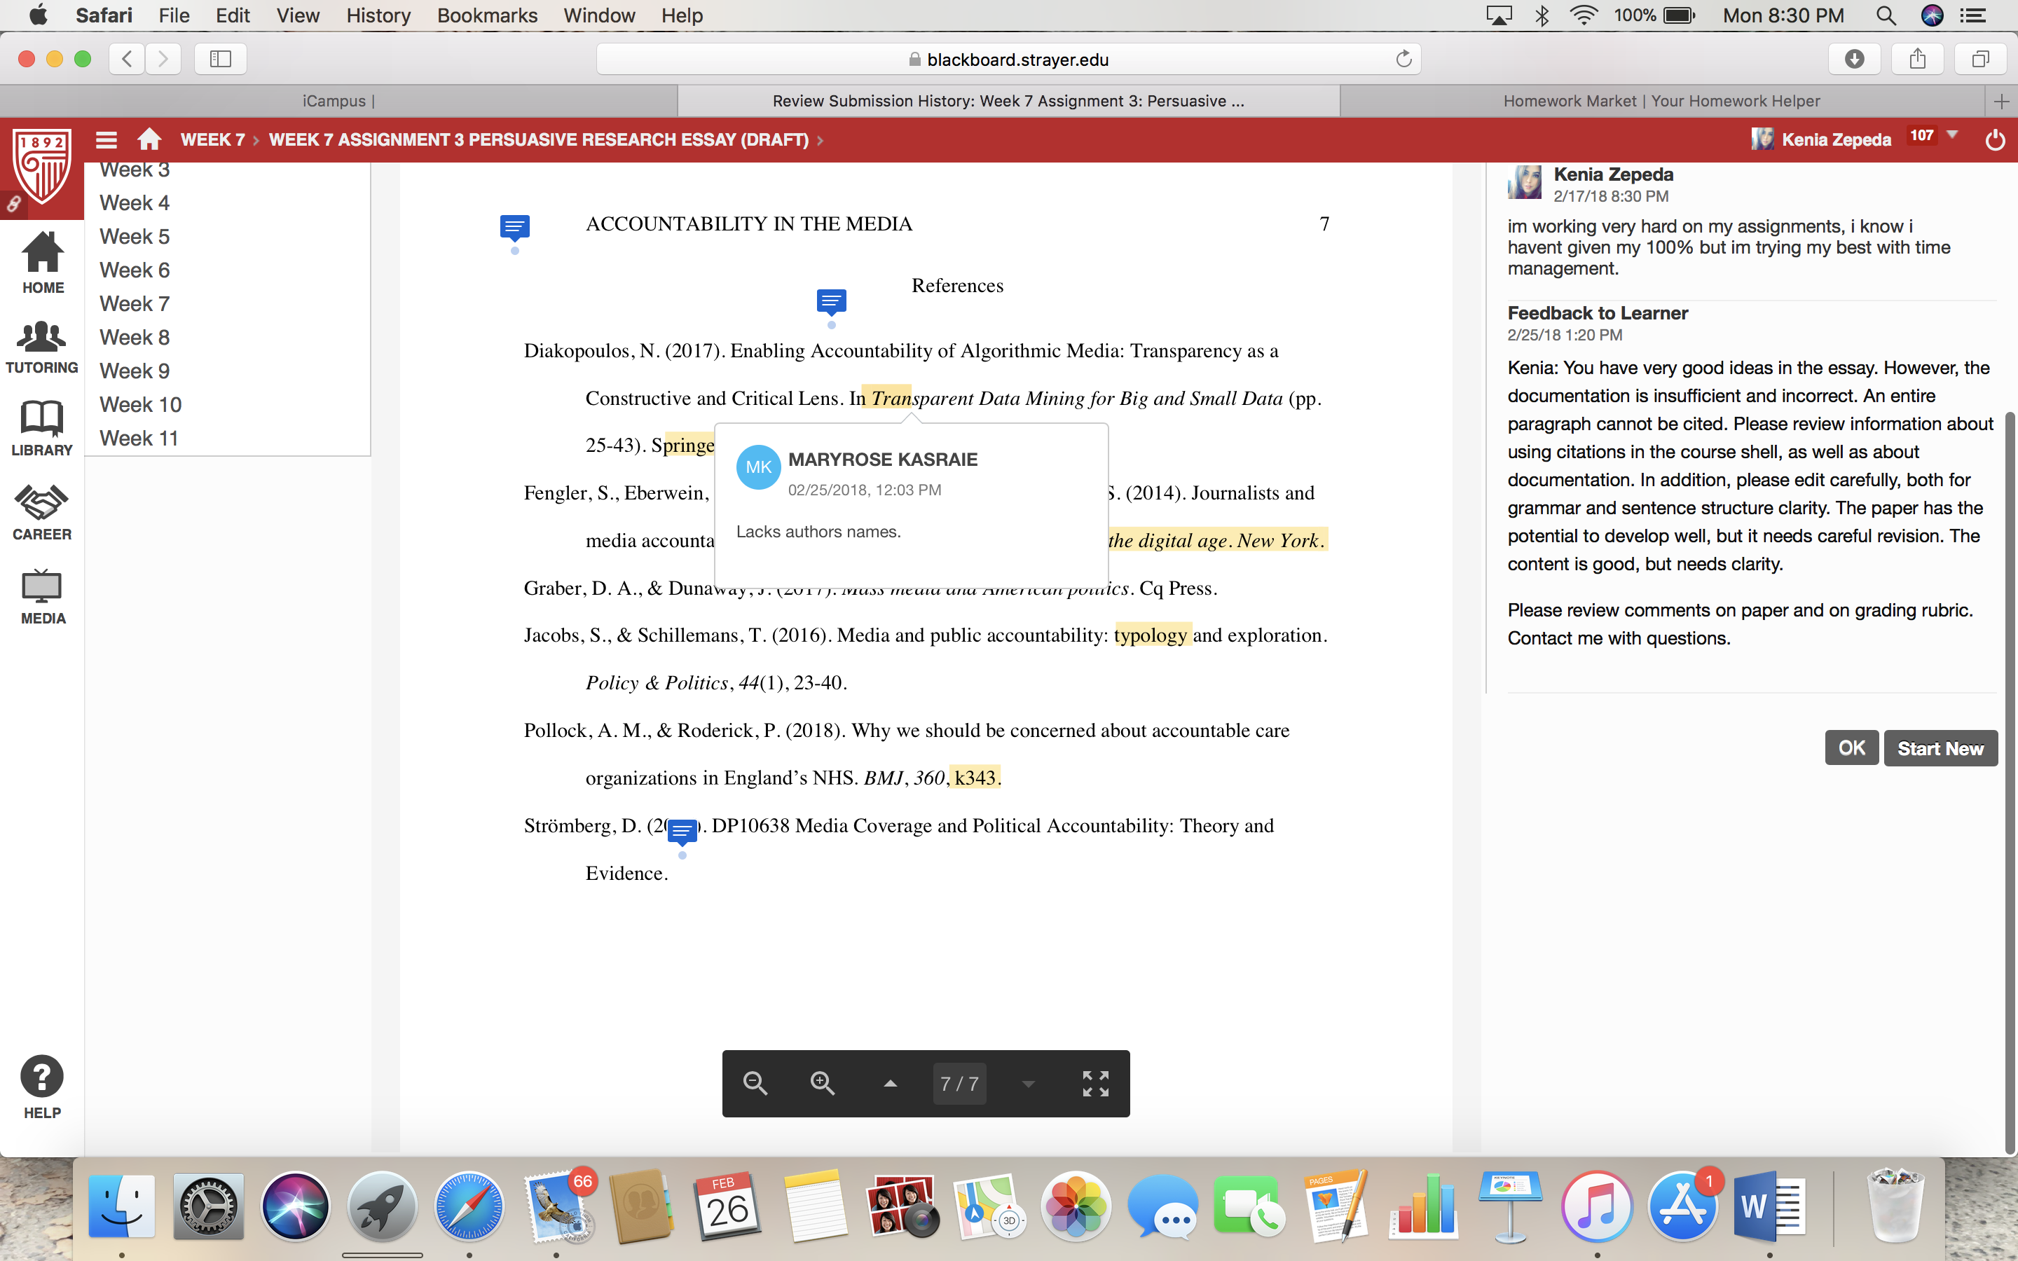Open the comment bubble near References heading
The height and width of the screenshot is (1261, 2018).
click(832, 302)
